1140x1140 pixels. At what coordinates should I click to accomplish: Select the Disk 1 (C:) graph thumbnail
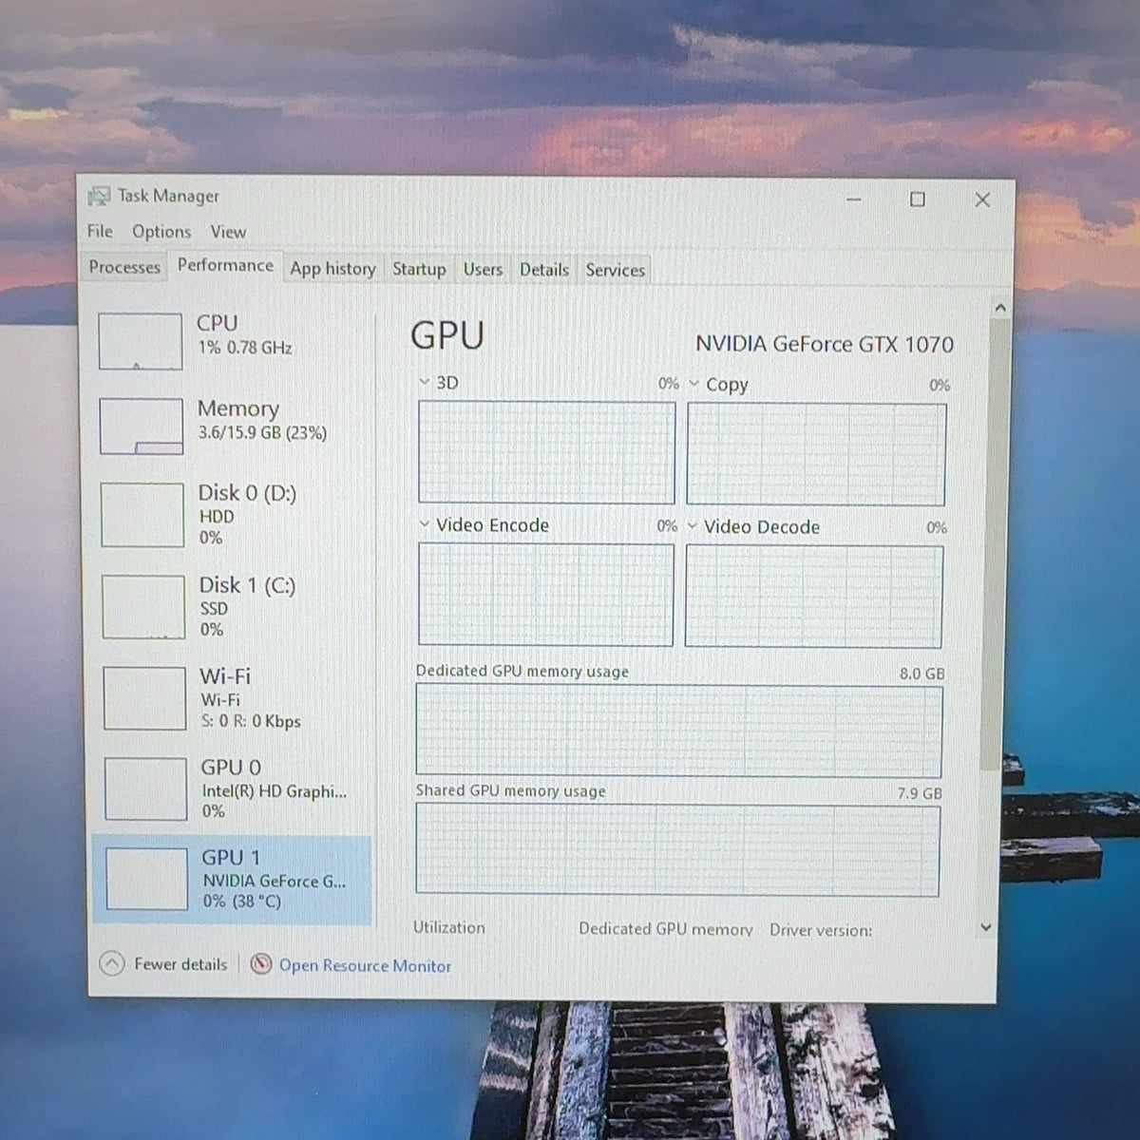tap(143, 607)
